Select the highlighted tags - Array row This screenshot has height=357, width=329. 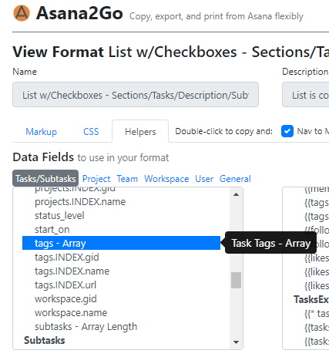(x=121, y=243)
